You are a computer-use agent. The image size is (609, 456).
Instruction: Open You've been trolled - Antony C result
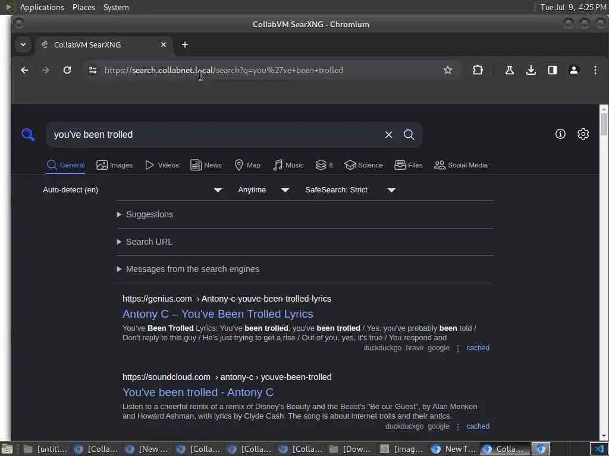(x=198, y=392)
